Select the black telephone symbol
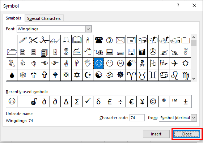This screenshot has height=143, width=203. pos(99,40)
